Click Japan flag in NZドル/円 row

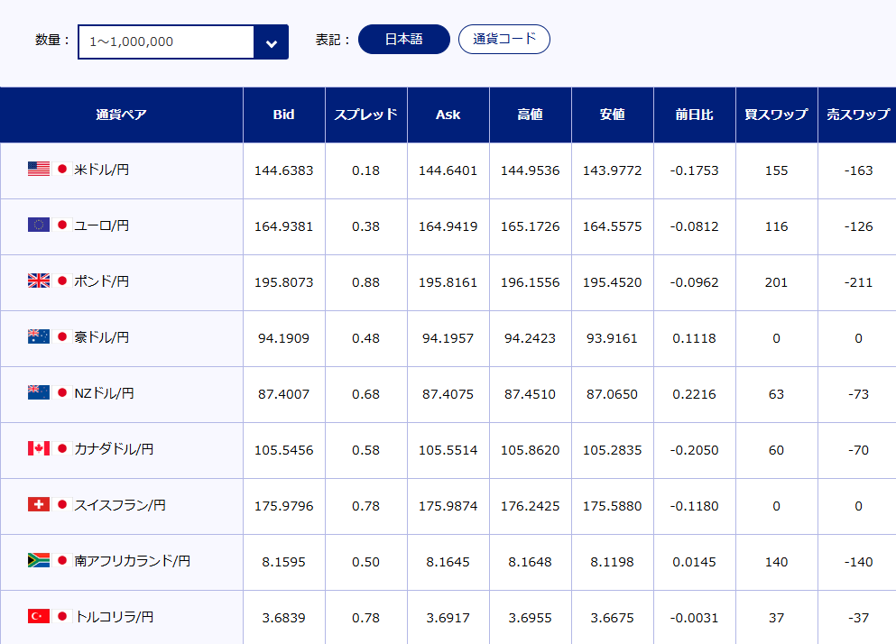tap(62, 392)
